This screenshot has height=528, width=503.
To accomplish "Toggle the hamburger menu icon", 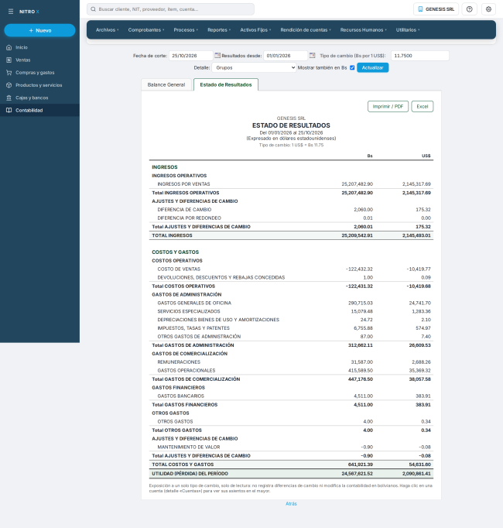I will (x=11, y=12).
